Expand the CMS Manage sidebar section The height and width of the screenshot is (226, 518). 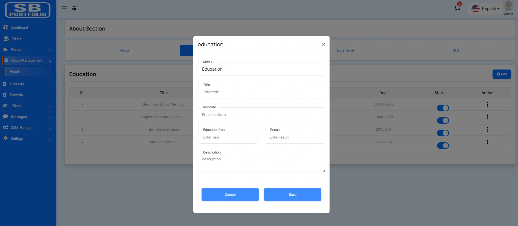27,128
